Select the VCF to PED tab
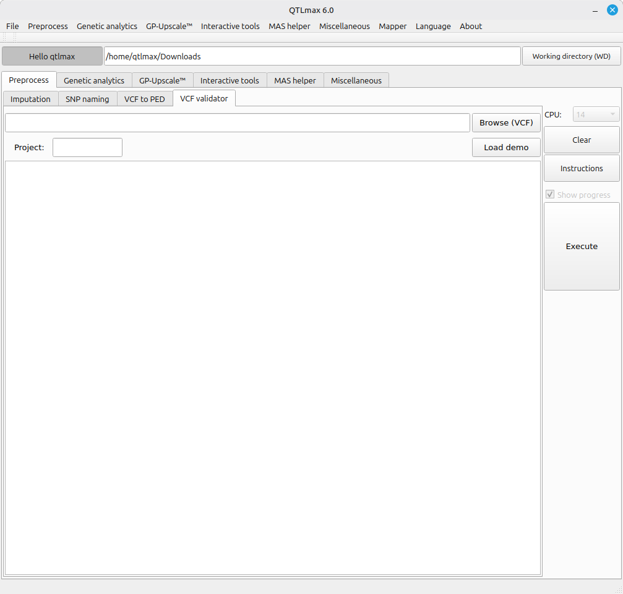This screenshot has width=623, height=594. pyautogui.click(x=145, y=99)
